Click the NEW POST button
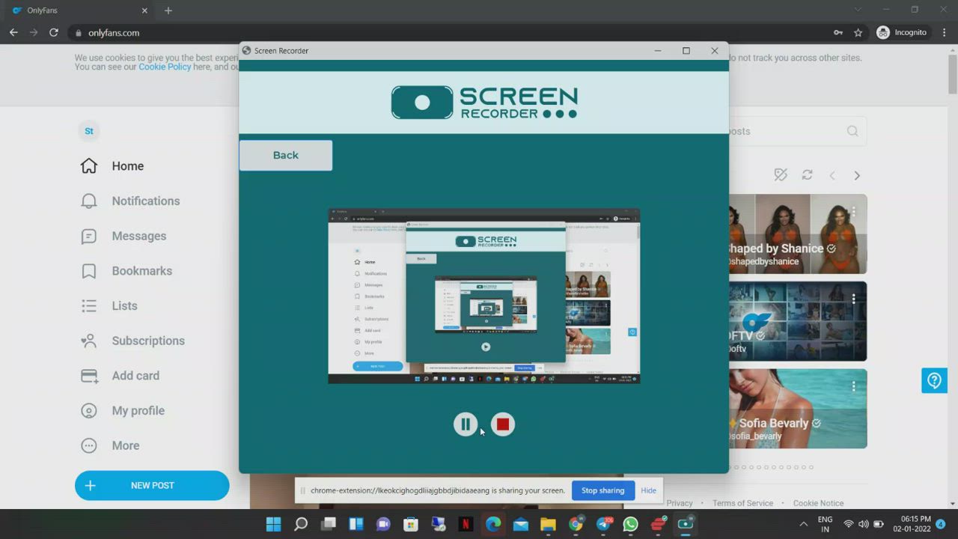Image resolution: width=958 pixels, height=539 pixels. 152,485
